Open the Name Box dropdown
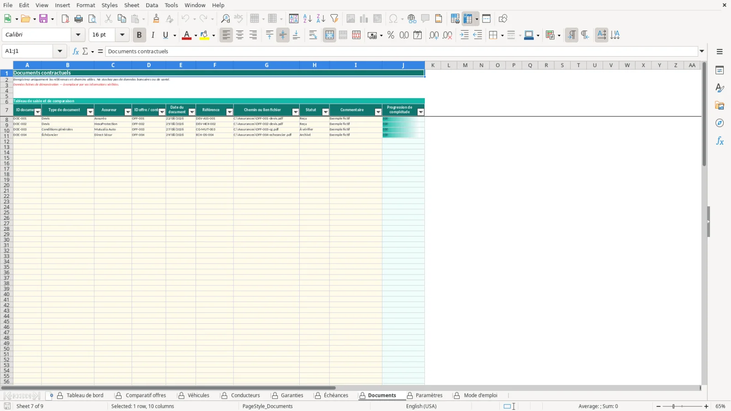This screenshot has height=411, width=731. click(60, 51)
